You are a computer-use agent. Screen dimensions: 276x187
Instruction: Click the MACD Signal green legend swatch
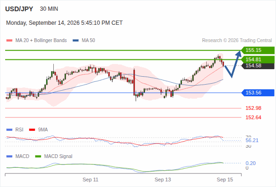pyautogui.click(x=38, y=157)
